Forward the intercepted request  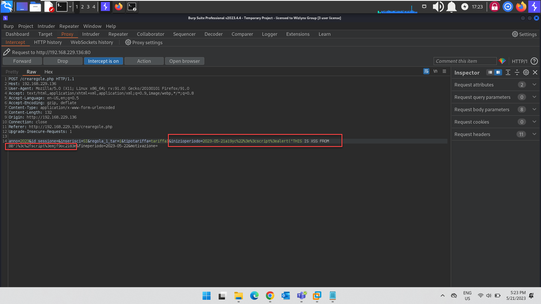tap(22, 61)
